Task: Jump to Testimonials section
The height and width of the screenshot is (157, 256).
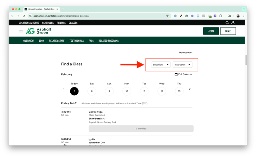Action: click(x=77, y=41)
